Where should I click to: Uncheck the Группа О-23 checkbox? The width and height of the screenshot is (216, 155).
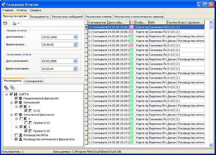click(26, 131)
